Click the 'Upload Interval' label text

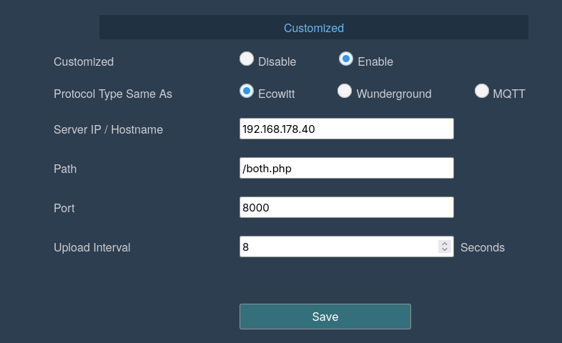(92, 247)
